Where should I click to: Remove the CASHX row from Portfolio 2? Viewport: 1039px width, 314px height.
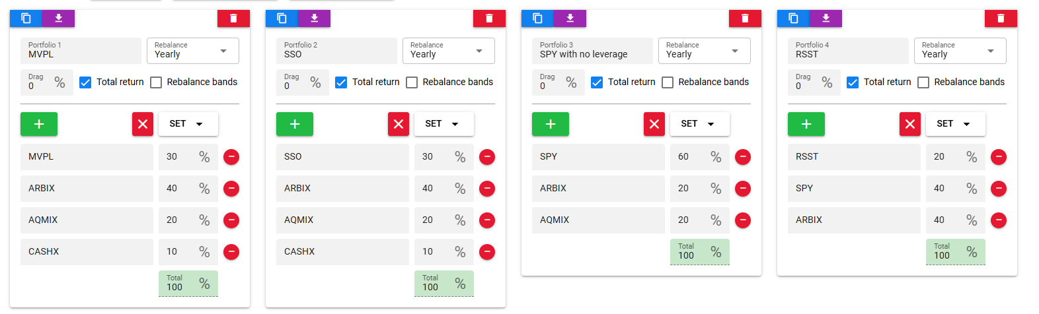(487, 252)
